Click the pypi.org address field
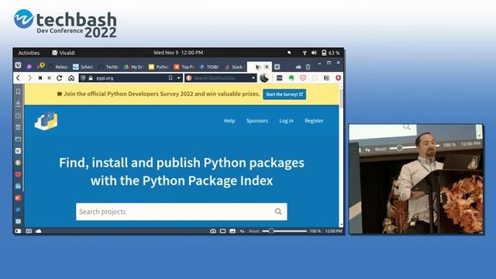This screenshot has width=496, height=279. click(x=131, y=77)
